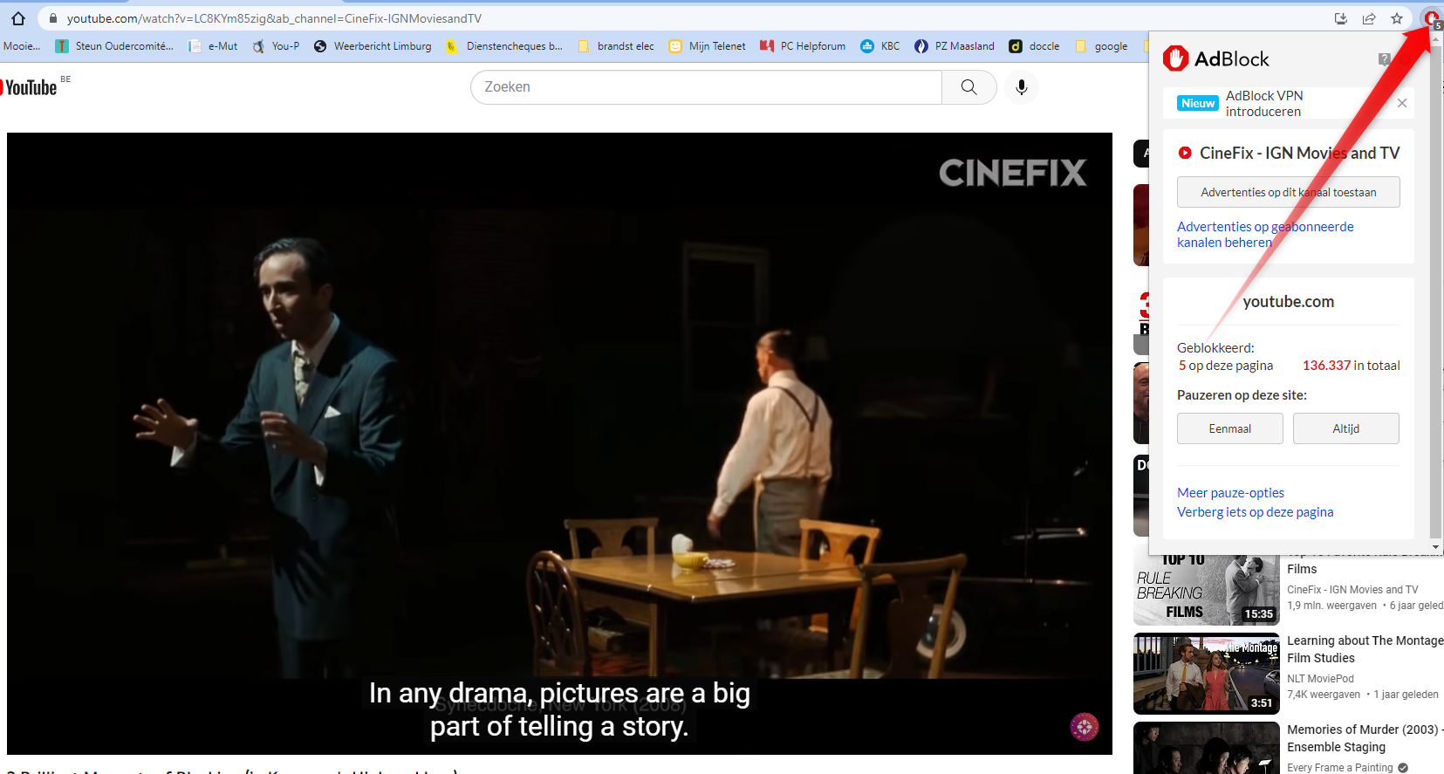This screenshot has width=1444, height=774.
Task: Open Meer pauze-opties link
Action: pos(1230,493)
